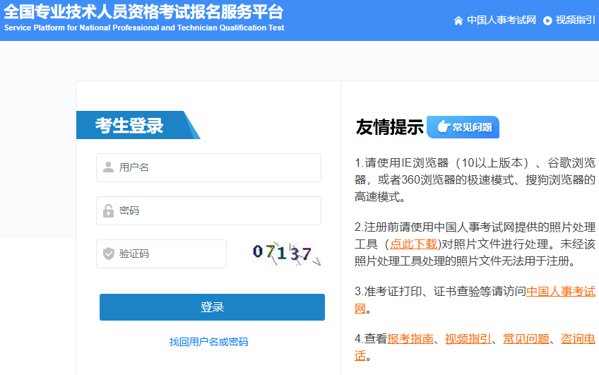Refresh the captcha image

tap(286, 254)
